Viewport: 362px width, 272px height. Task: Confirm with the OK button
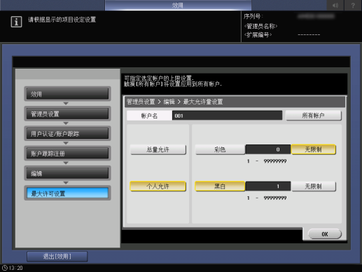pos(325,234)
